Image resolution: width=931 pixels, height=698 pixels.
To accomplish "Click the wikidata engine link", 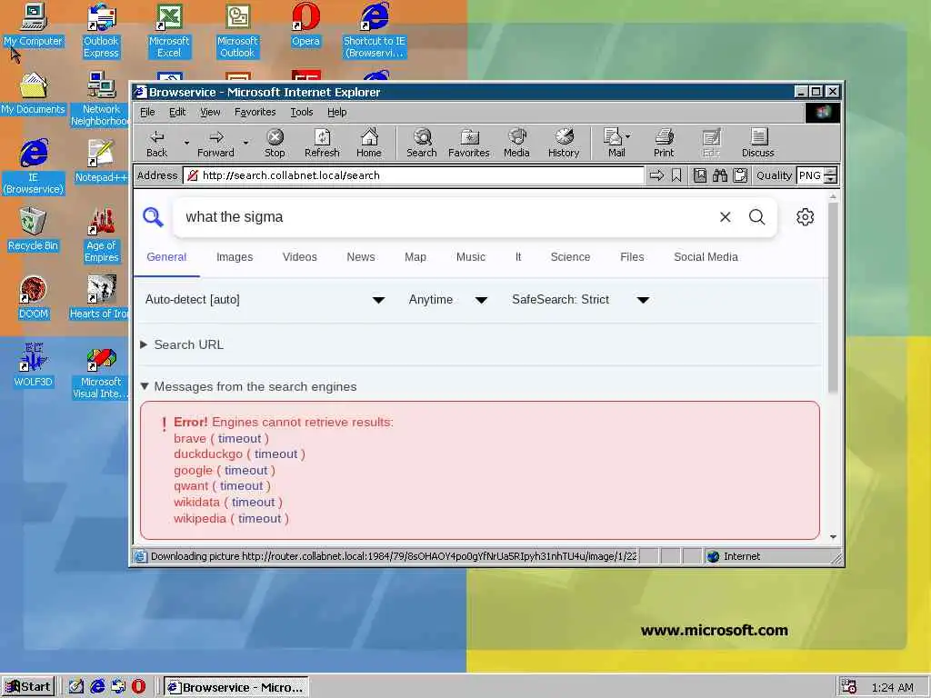I will click(196, 502).
